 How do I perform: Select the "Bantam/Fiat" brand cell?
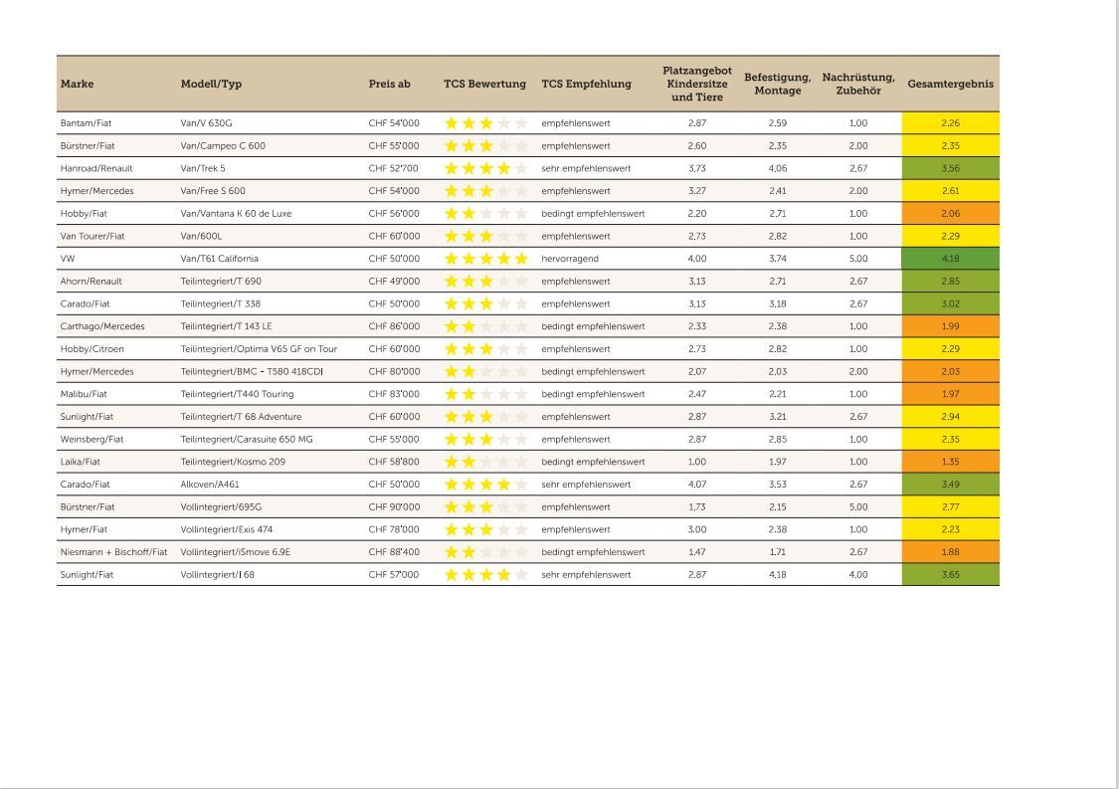[87, 122]
